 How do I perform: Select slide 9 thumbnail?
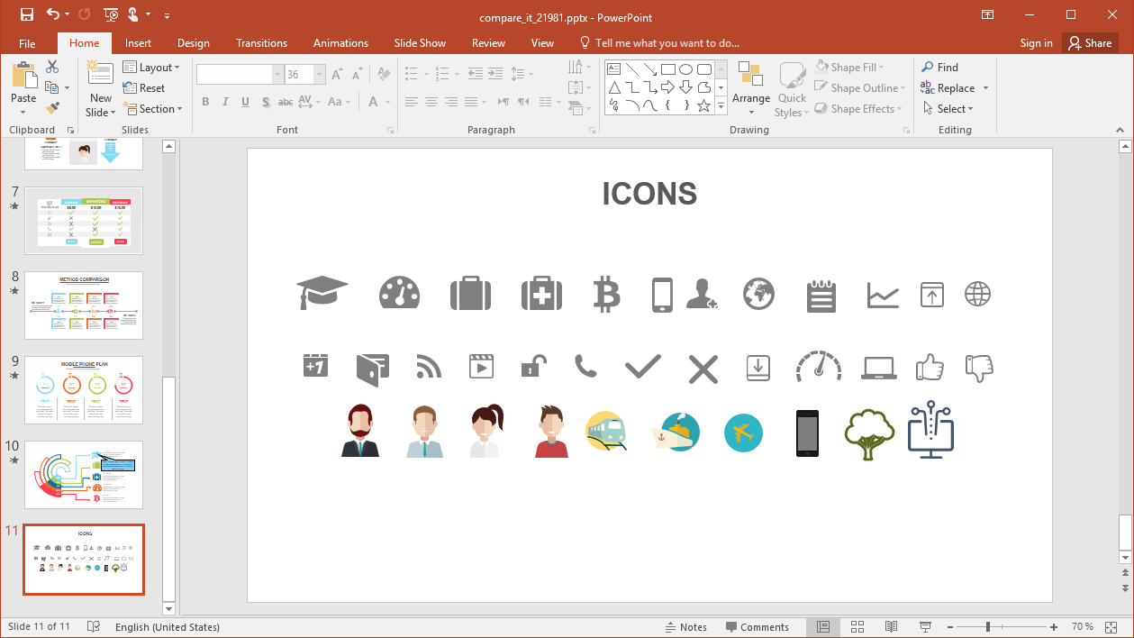tap(83, 389)
